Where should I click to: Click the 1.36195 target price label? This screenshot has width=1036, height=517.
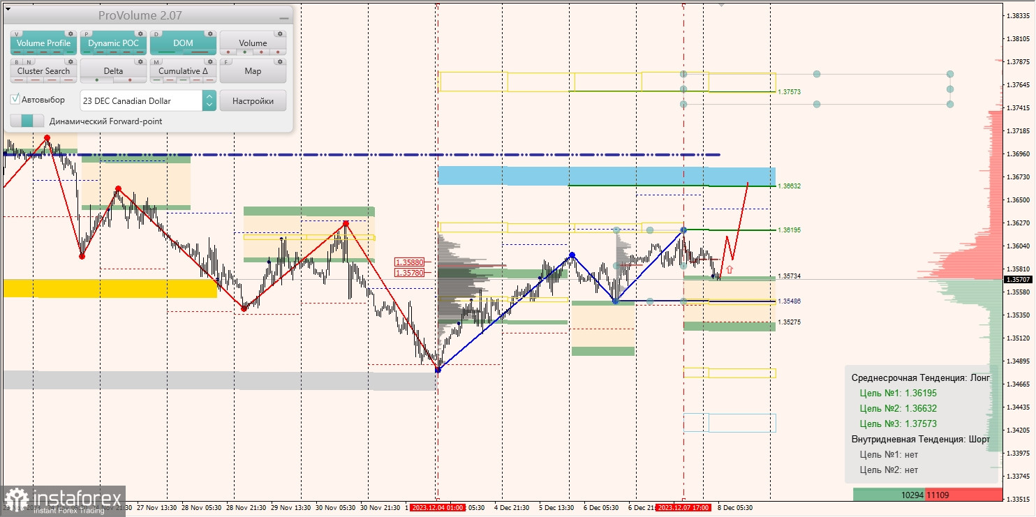pyautogui.click(x=790, y=230)
